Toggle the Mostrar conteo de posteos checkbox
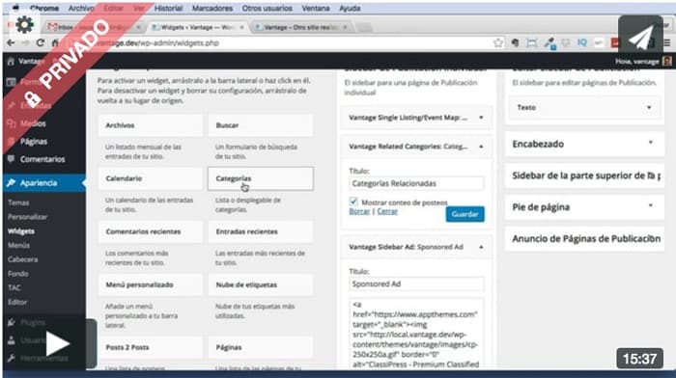Screen dimensions: 676x378 point(353,202)
